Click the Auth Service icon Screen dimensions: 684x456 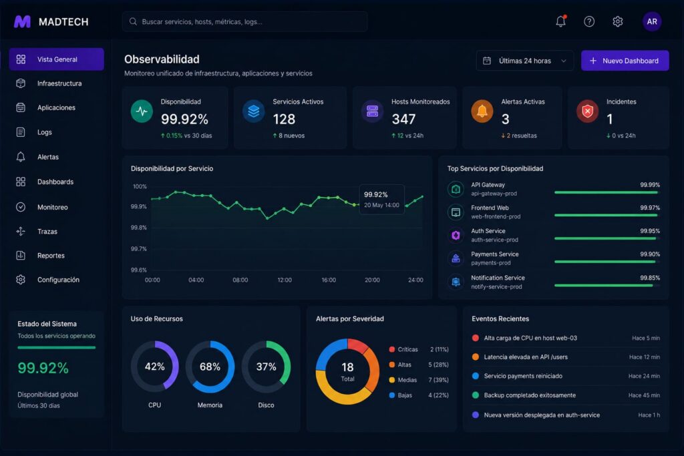click(x=456, y=235)
